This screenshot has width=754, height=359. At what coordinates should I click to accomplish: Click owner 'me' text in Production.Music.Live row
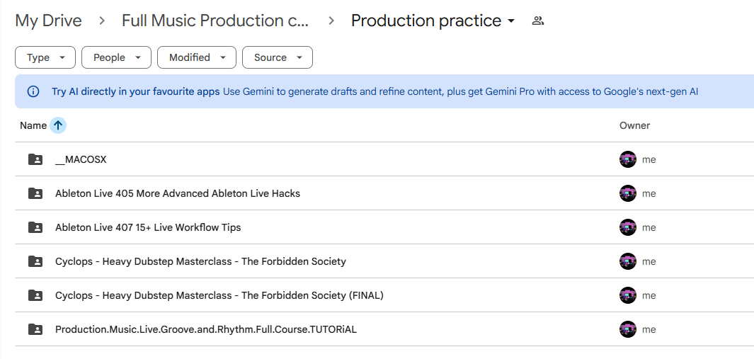click(649, 330)
